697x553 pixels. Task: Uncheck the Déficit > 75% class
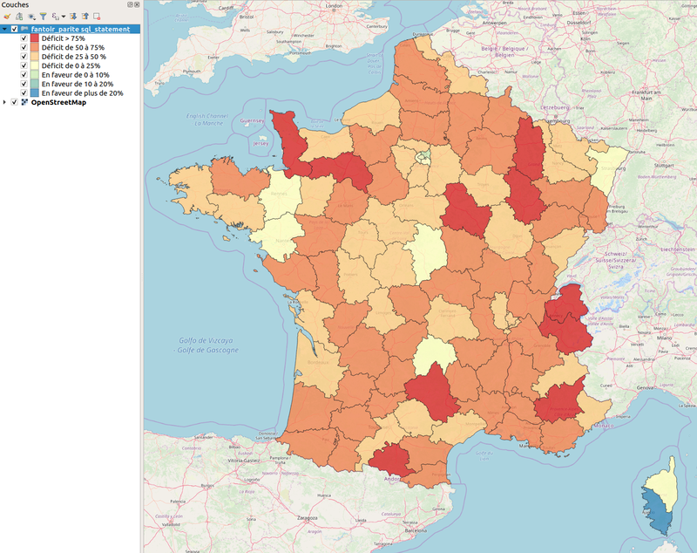(24, 38)
